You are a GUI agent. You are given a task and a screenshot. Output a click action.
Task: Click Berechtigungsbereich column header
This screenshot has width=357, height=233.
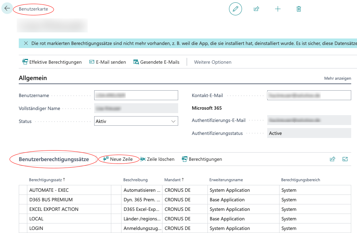301,180
